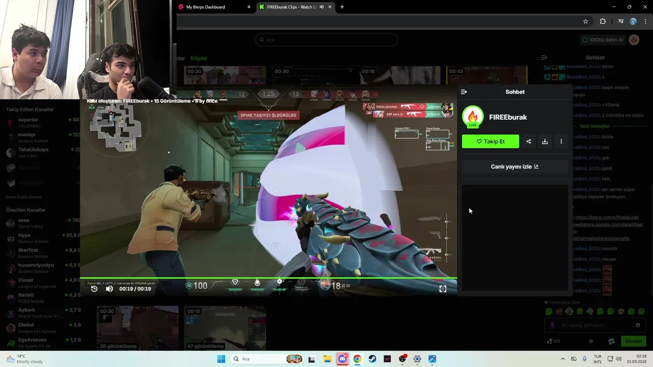Click the Ara search field on Kick
This screenshot has width=653, height=367.
click(326, 40)
